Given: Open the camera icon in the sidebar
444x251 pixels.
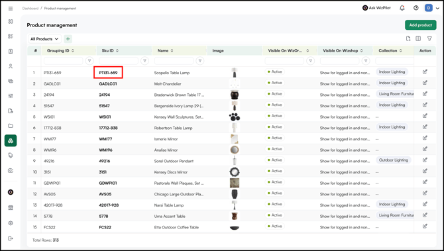Looking at the screenshot, I should tap(11, 171).
